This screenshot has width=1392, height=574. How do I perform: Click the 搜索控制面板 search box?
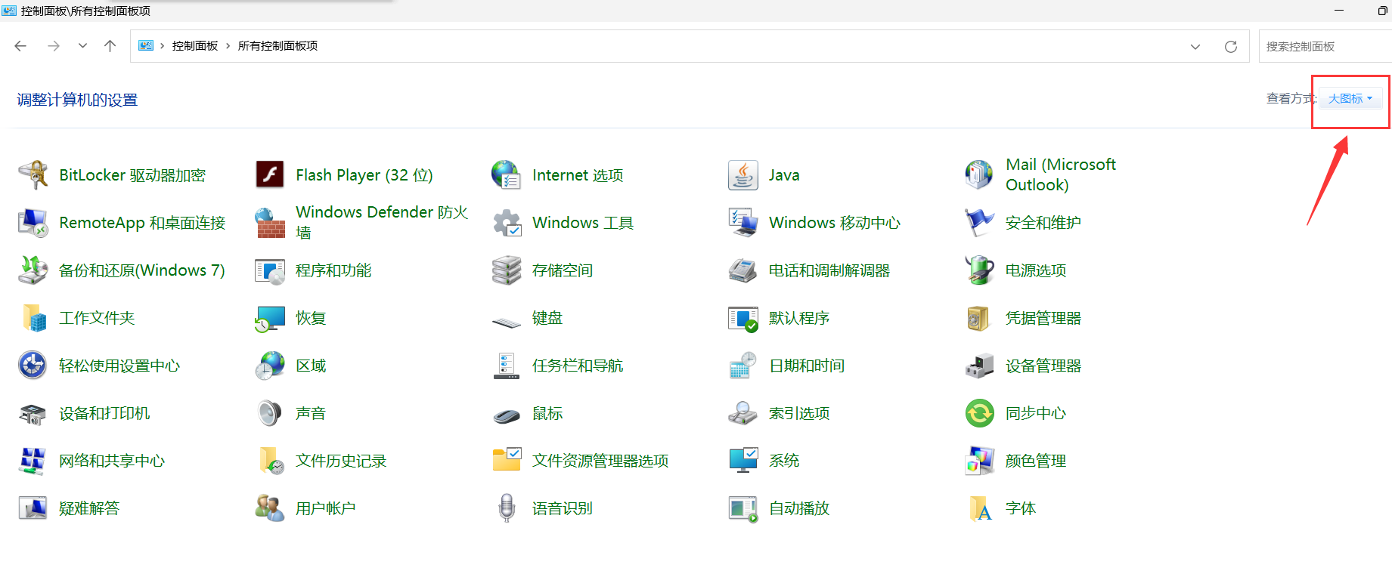tap(1325, 46)
